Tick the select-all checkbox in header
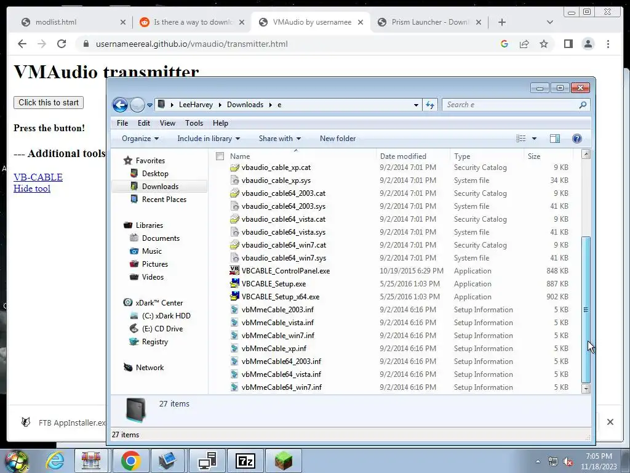 coord(220,156)
